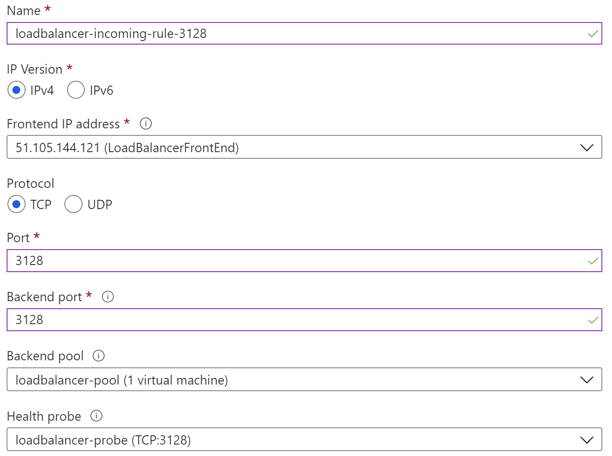Click the Backend port input field

pyautogui.click(x=176, y=320)
